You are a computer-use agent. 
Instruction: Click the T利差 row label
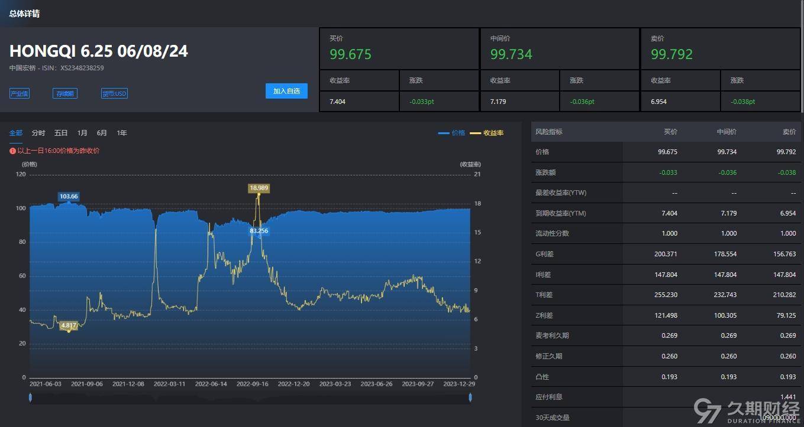pyautogui.click(x=544, y=295)
